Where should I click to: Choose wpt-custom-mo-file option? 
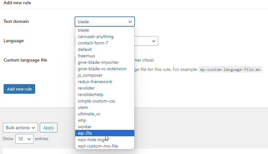pos(98,146)
